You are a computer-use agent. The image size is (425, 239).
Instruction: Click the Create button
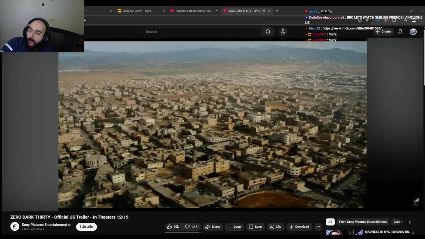click(383, 32)
